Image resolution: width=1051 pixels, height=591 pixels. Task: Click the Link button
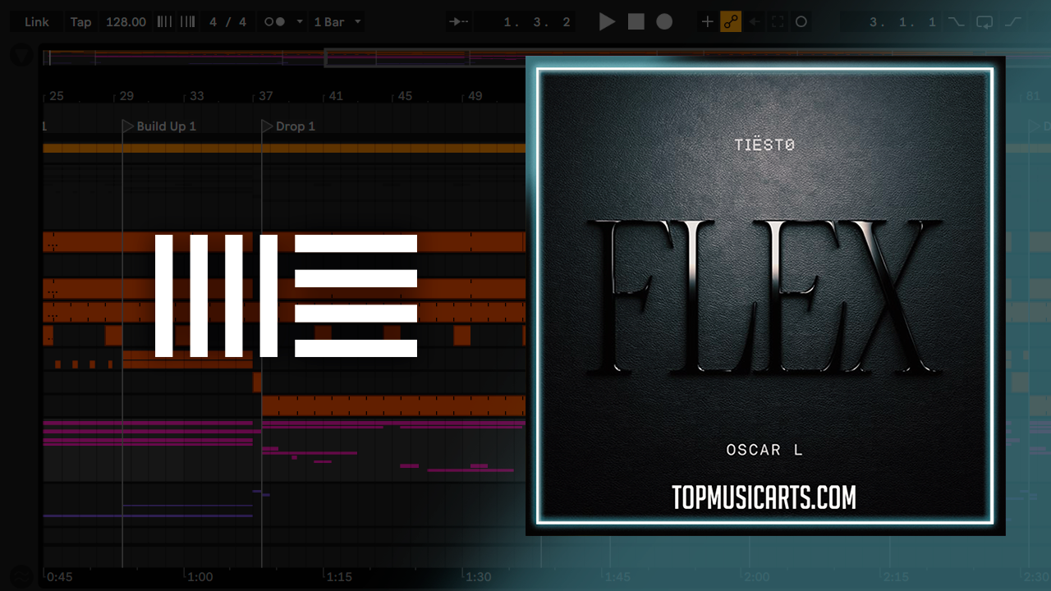coord(37,22)
